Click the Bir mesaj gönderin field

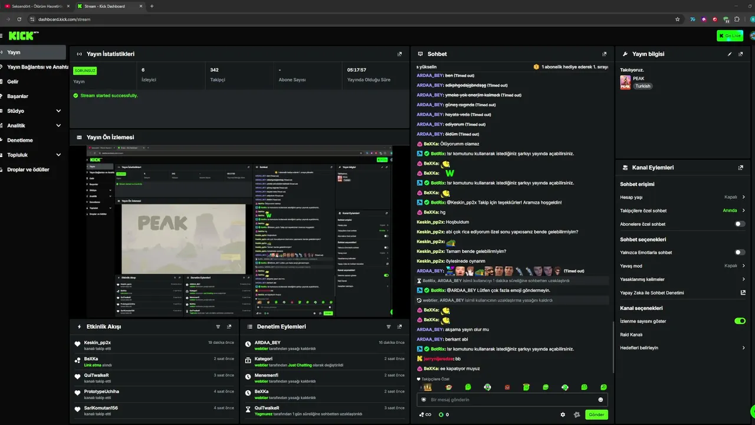(512, 400)
